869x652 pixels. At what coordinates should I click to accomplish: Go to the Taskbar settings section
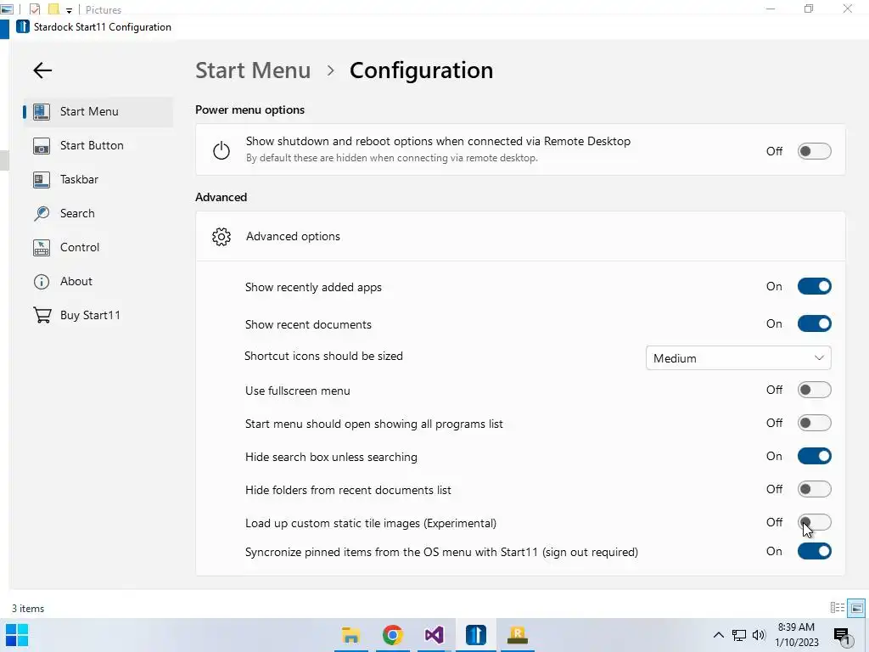pos(98,180)
